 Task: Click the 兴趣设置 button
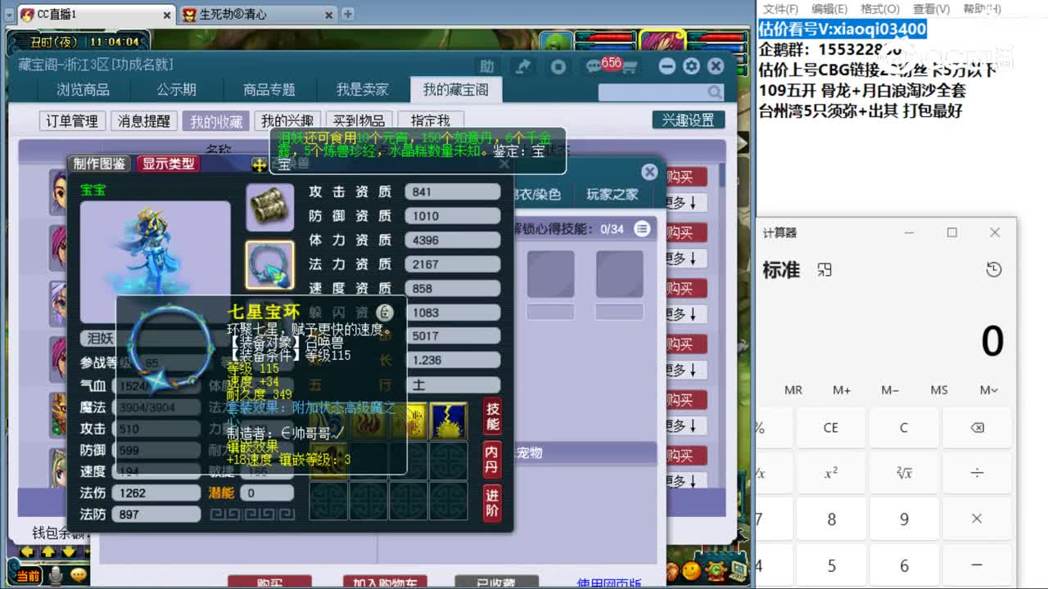pos(689,120)
